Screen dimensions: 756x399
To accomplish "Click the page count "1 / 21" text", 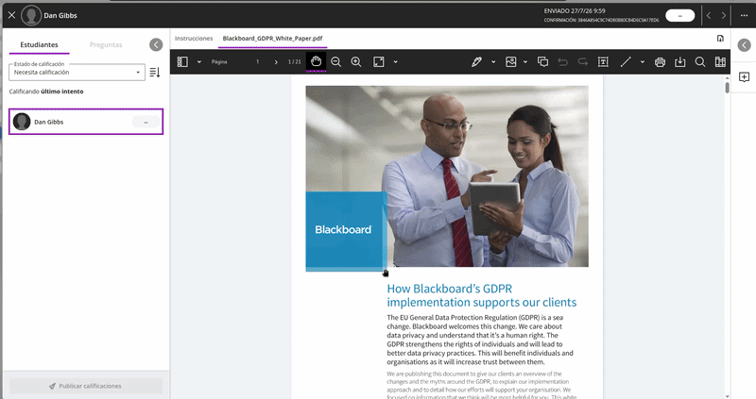I will (x=294, y=61).
